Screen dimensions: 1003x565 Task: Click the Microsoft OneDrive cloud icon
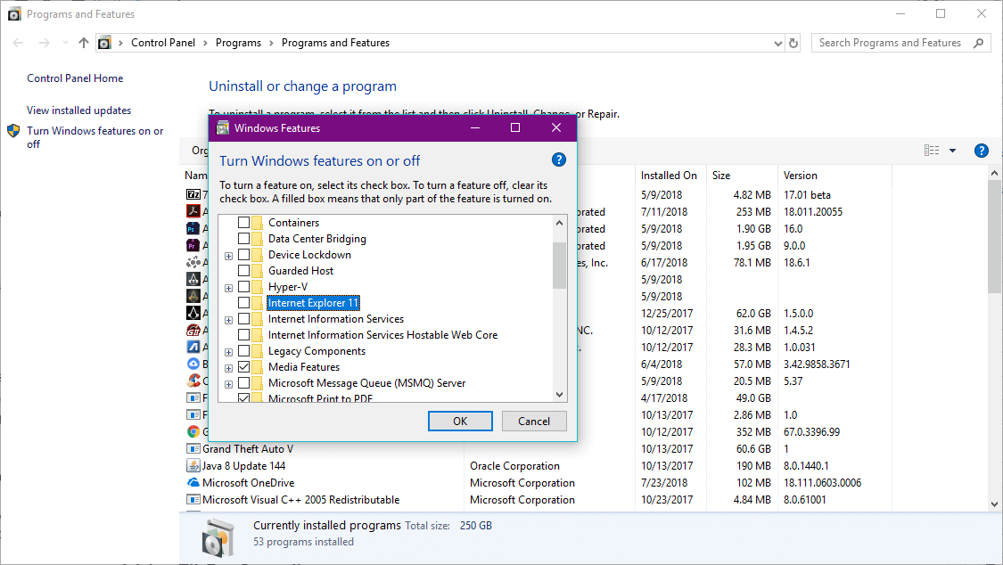tap(193, 482)
